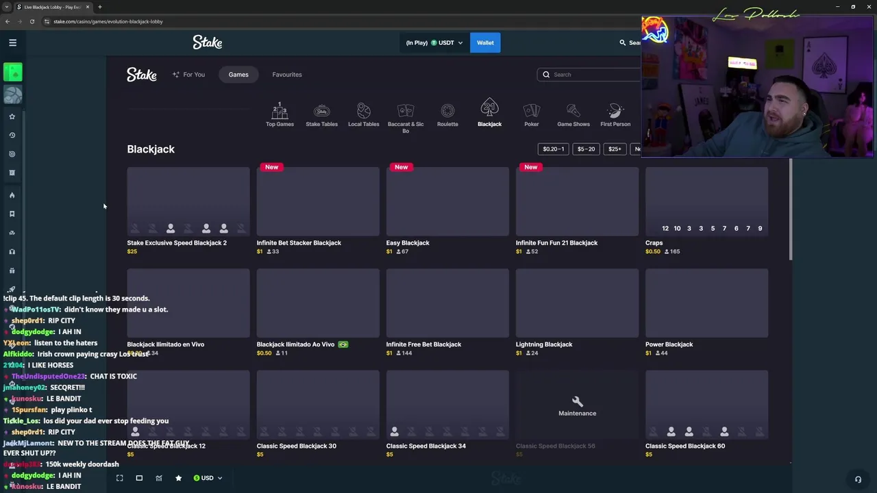Open the green Casino card icon
The width and height of the screenshot is (877, 493).
tap(12, 71)
